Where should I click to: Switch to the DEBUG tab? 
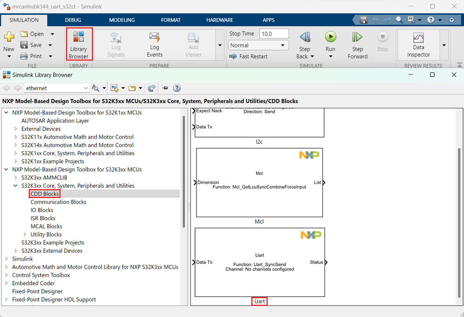[x=73, y=20]
